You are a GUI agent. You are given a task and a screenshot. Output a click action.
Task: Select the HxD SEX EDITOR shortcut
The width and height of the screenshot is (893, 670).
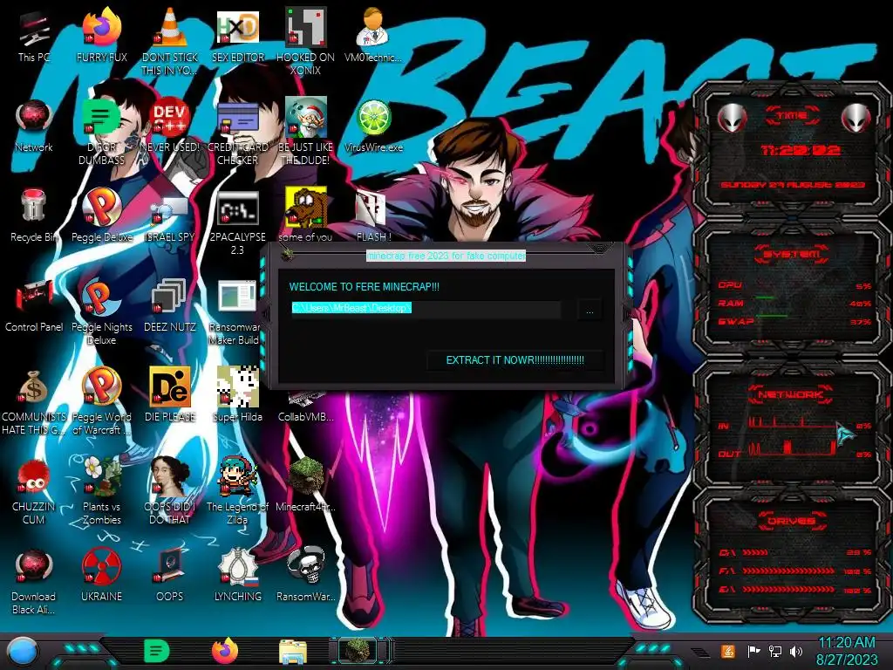point(238,37)
